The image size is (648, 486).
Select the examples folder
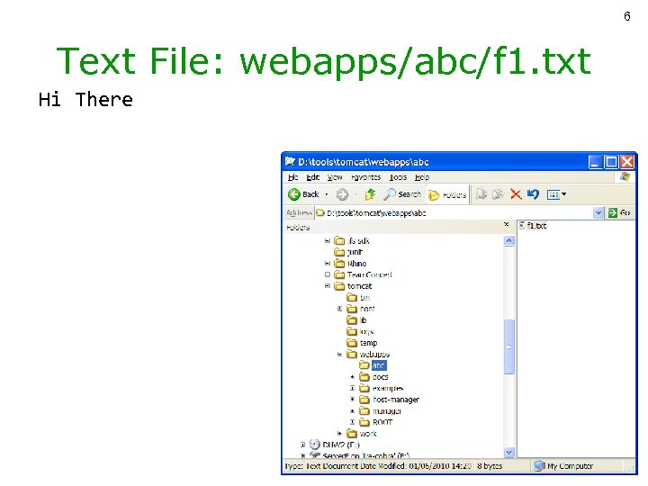pyautogui.click(x=381, y=388)
